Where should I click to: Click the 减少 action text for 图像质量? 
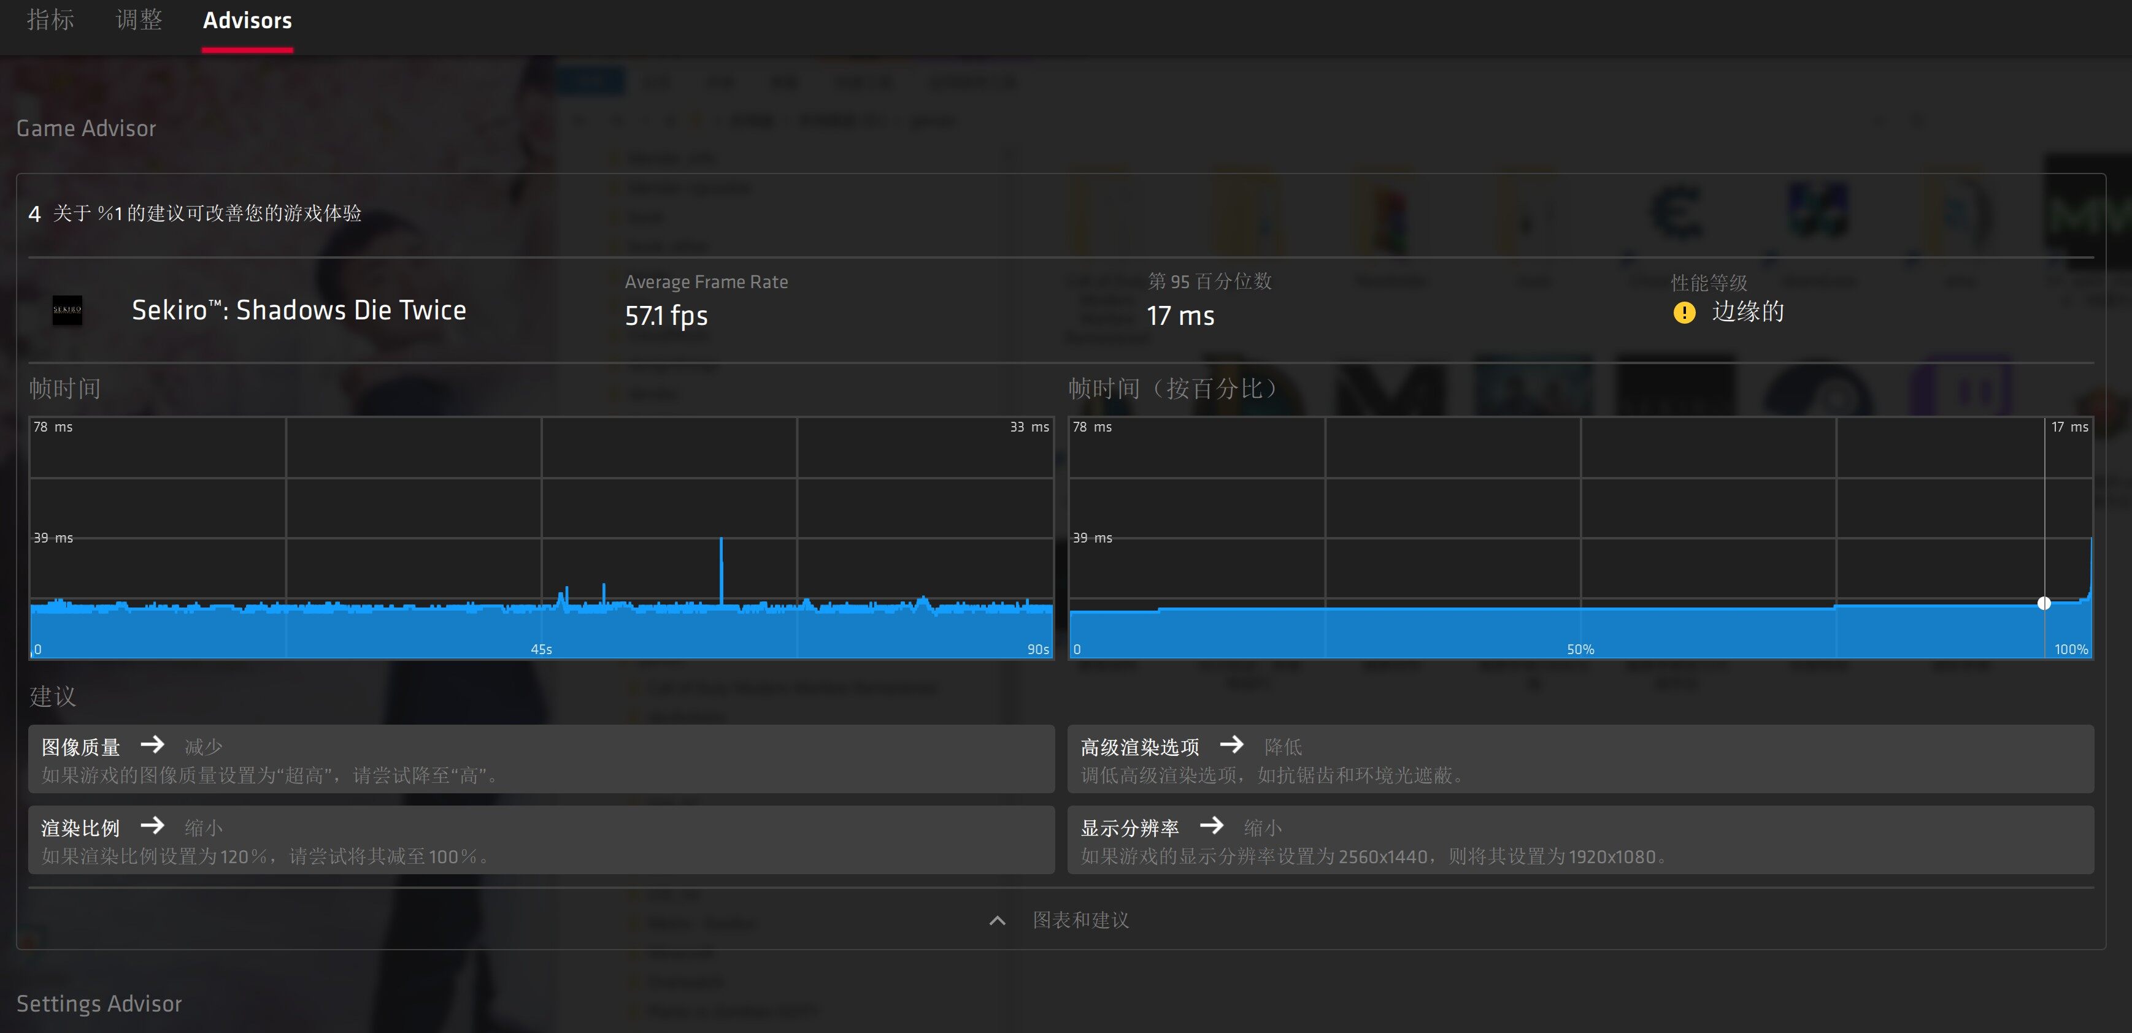[204, 747]
